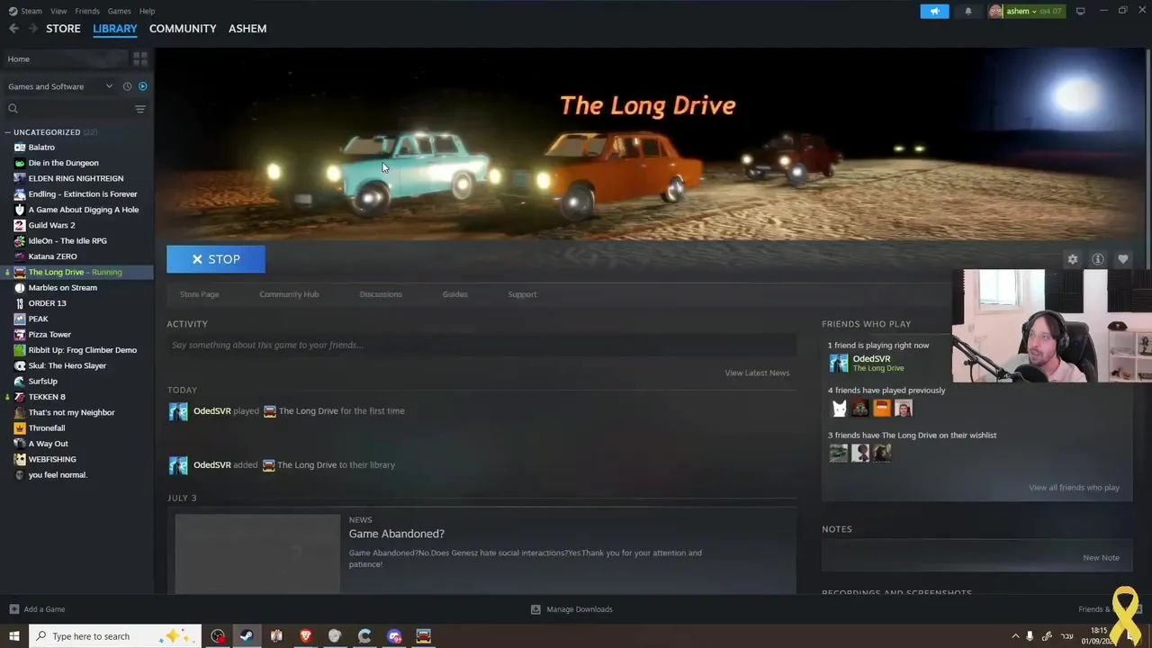
Task: Open the Support link
Action: (522, 294)
